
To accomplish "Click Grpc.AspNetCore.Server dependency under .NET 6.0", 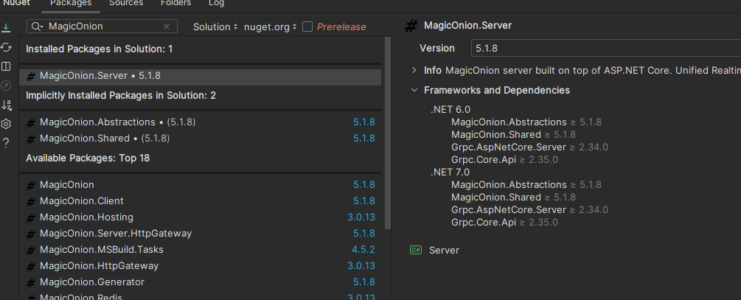I will click(509, 147).
